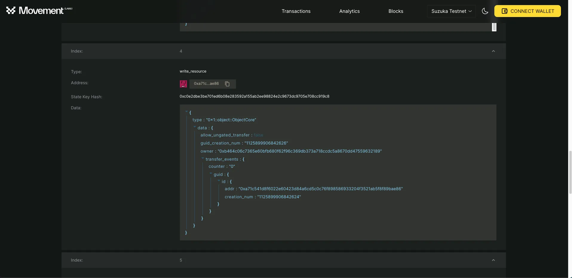Click guid_creation_num value "1125899906842626"
Screen dimensions: 572x278
tap(266, 143)
